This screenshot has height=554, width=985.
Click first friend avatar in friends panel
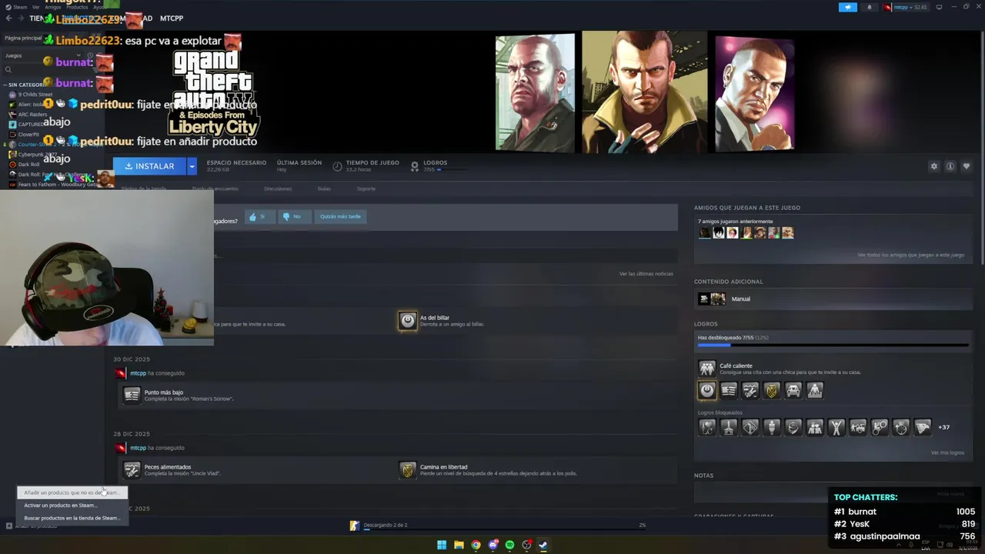(x=704, y=232)
